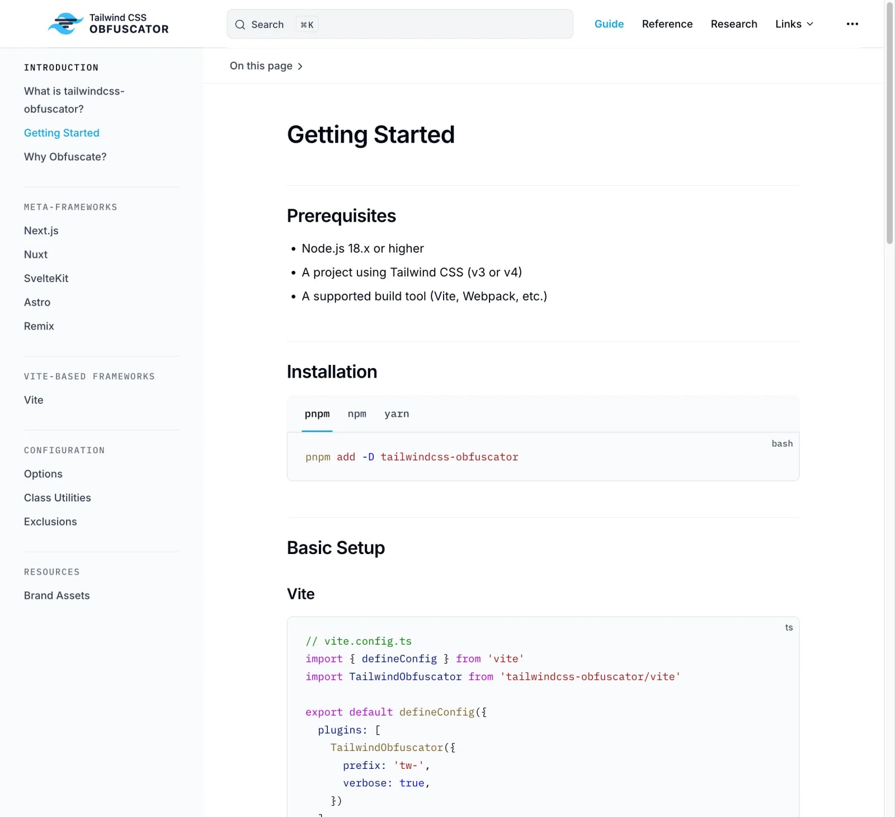Select the pnpm tab
Image resolution: width=895 pixels, height=817 pixels.
[x=317, y=414]
